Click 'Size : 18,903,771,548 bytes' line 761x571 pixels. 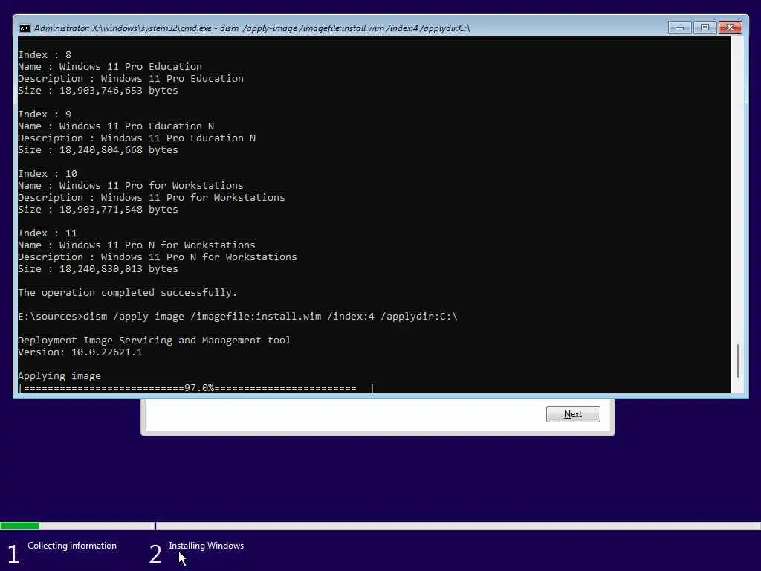(x=98, y=209)
